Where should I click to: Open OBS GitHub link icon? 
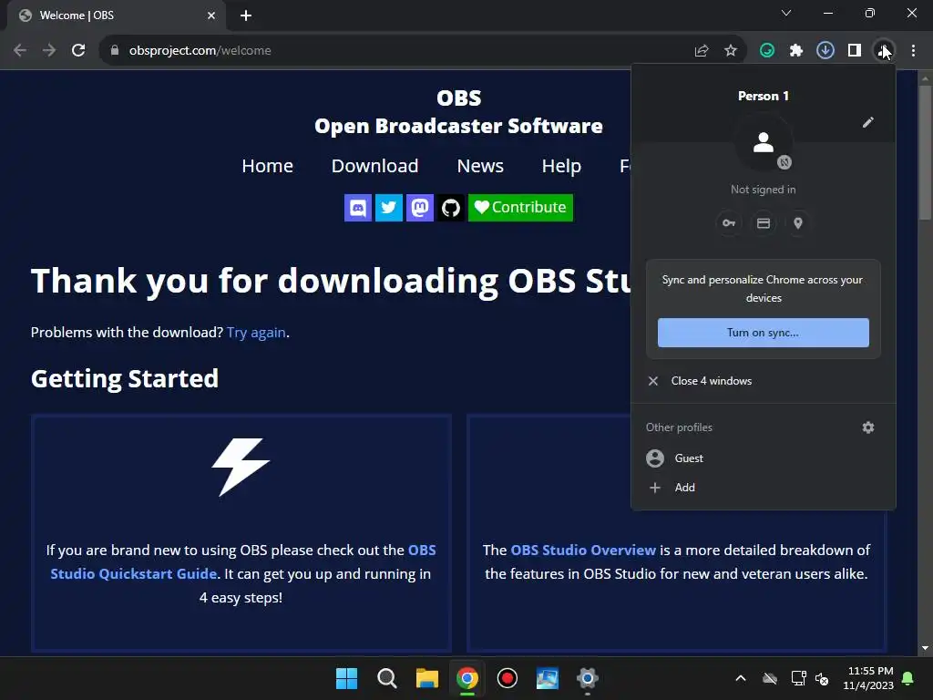click(x=451, y=208)
